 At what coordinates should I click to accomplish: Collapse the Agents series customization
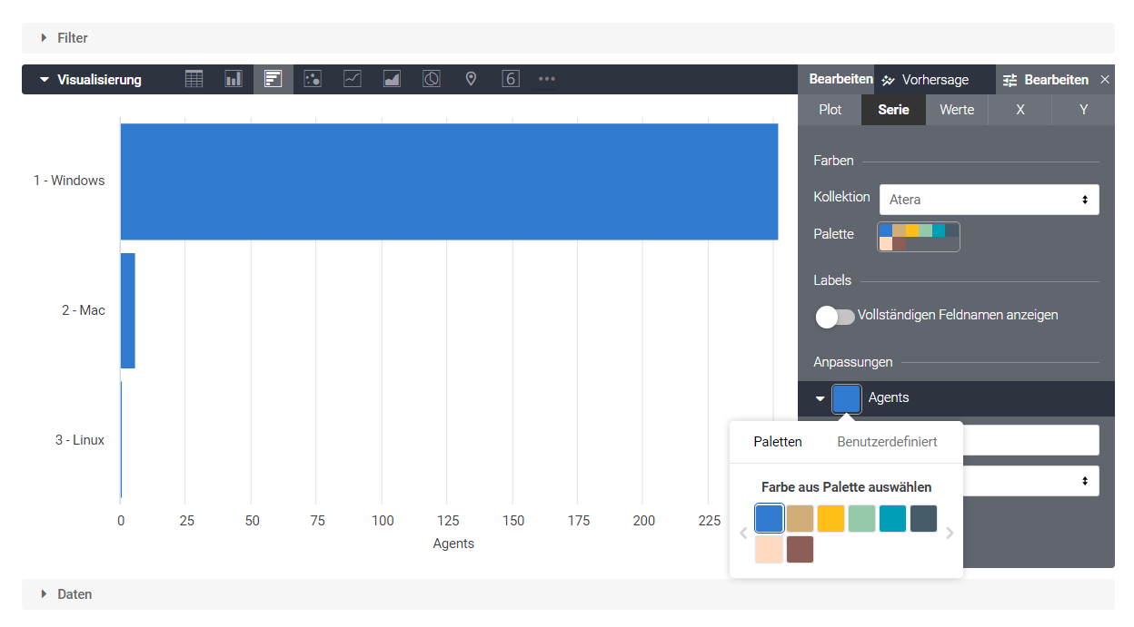click(x=821, y=398)
